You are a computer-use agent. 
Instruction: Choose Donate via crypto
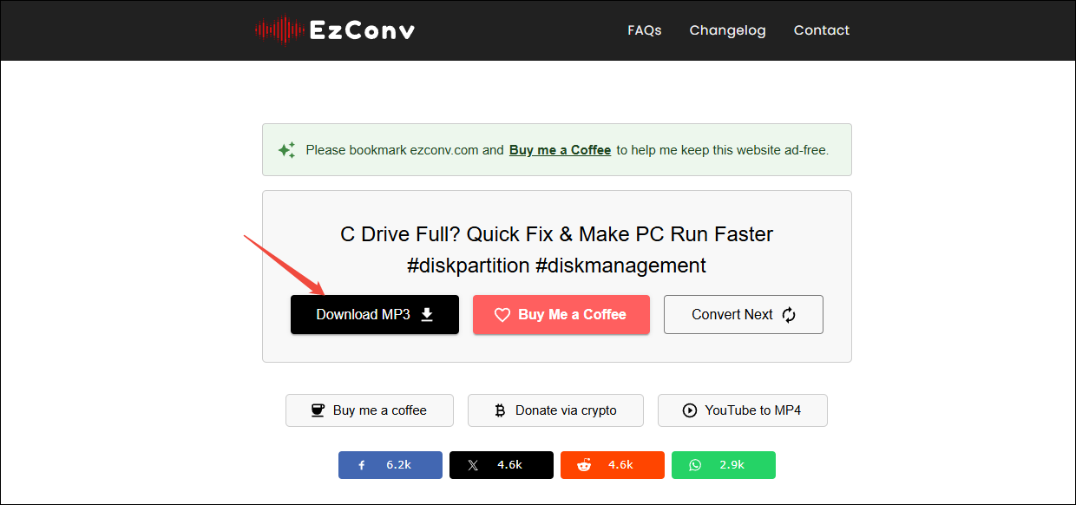555,410
